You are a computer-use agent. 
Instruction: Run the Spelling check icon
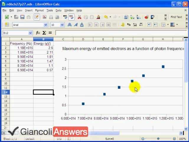[65, 17]
